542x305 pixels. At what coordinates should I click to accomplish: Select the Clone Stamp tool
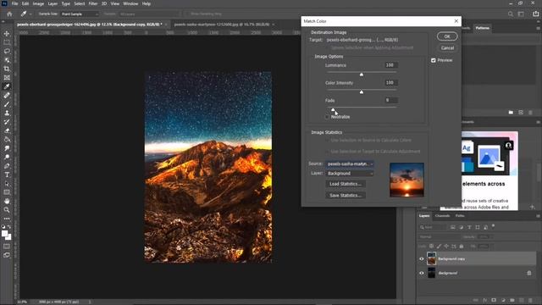7,113
